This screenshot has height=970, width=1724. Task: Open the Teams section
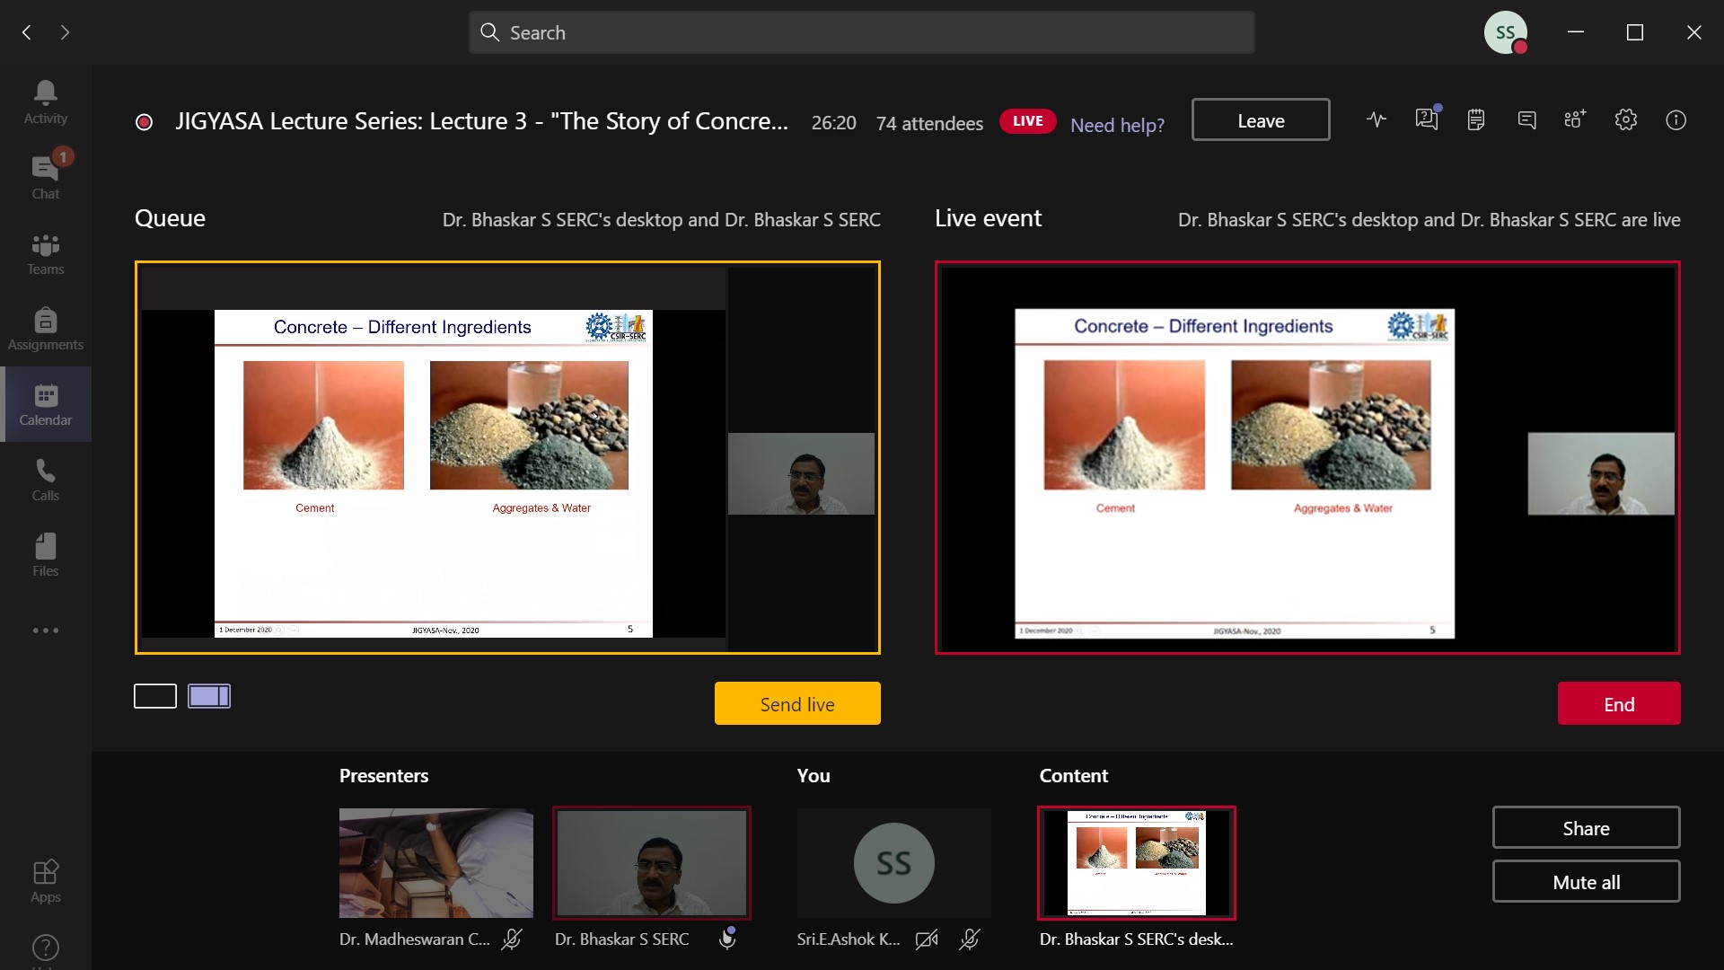[45, 252]
